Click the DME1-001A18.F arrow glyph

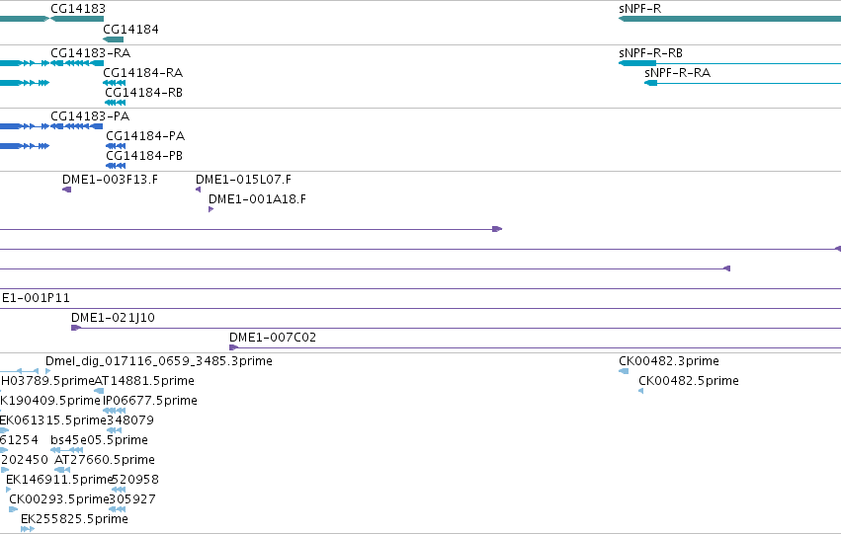pos(210,209)
